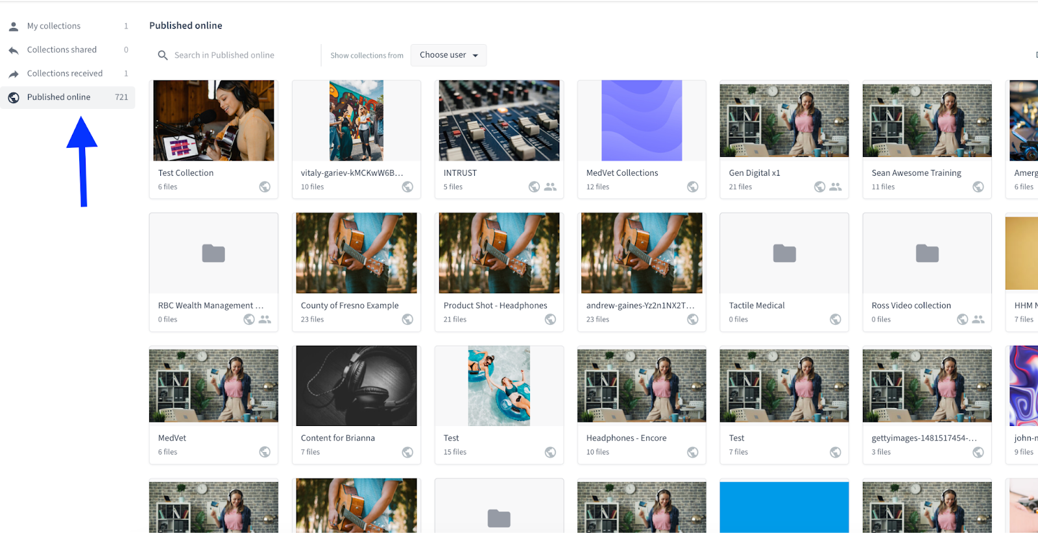The image size is (1038, 533).
Task: Open Gen Digital x1 thumbnail
Action: 784,121
